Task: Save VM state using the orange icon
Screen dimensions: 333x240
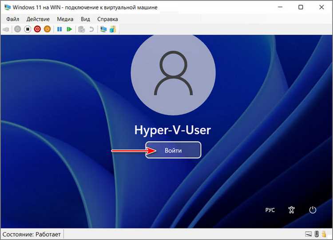Action: [47, 29]
